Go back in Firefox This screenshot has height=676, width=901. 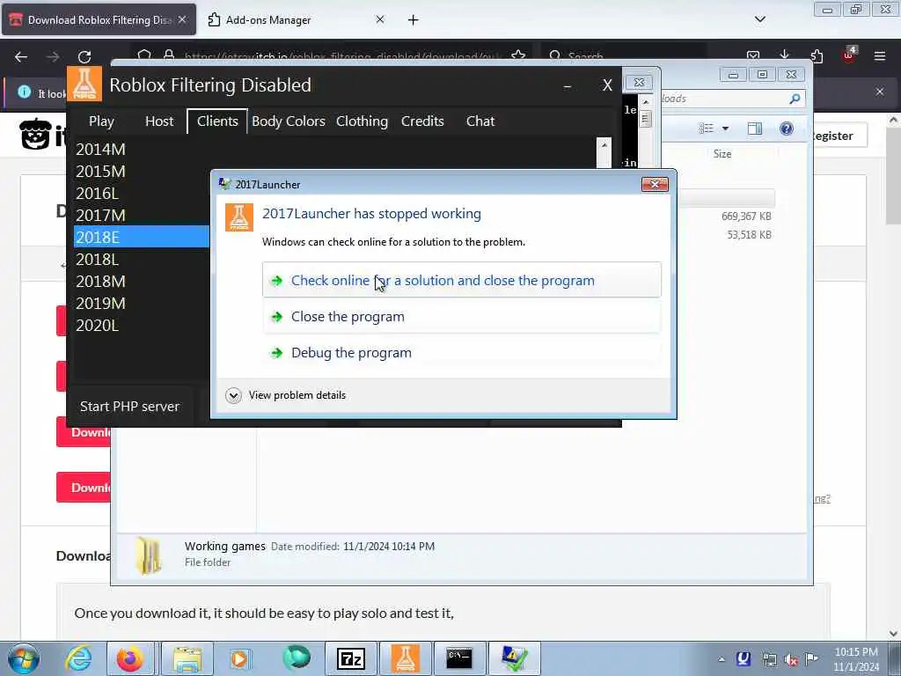click(21, 56)
